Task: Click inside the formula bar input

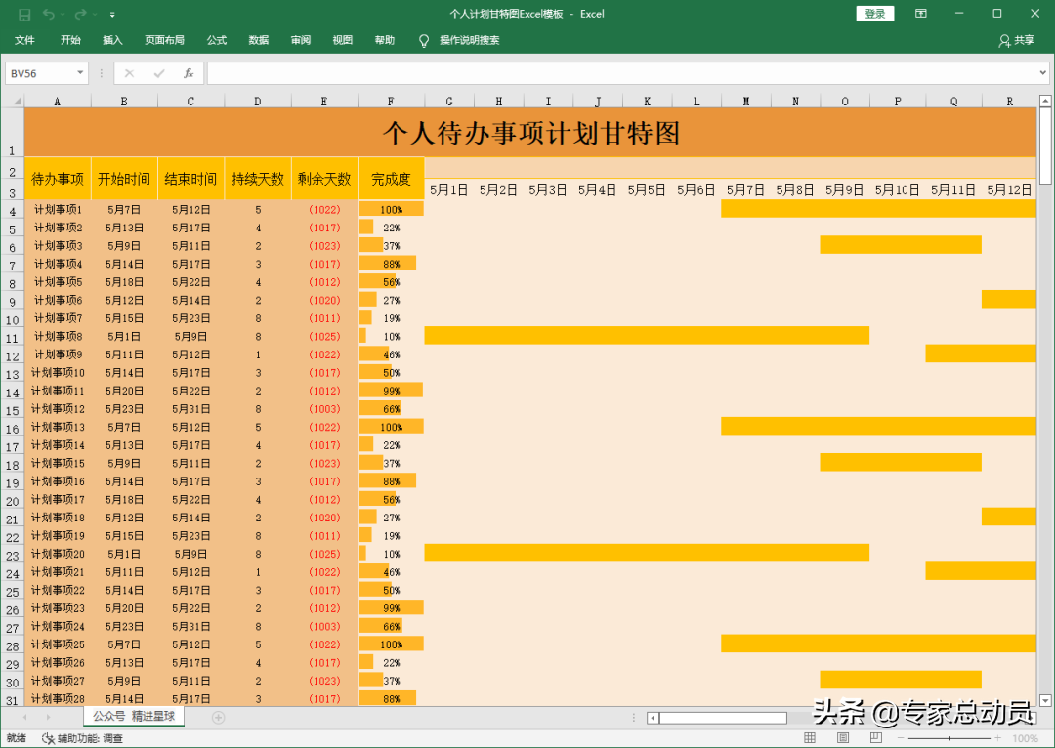Action: point(621,73)
